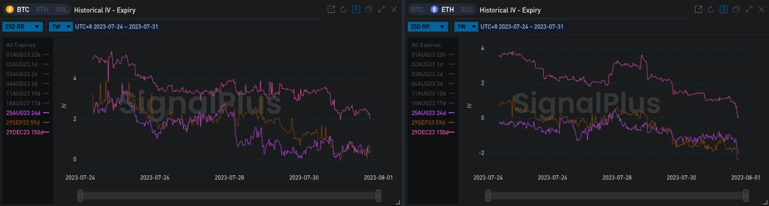Refresh the ETH Historical IV chart
769x206 pixels.
[x=711, y=10]
